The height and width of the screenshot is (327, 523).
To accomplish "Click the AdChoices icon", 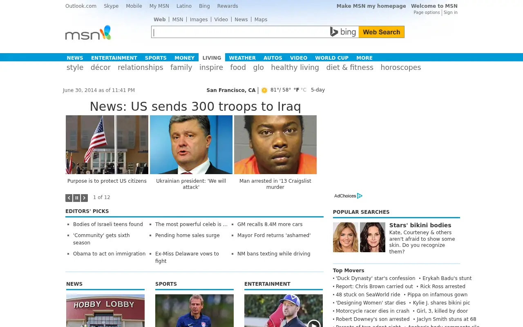I will [360, 196].
